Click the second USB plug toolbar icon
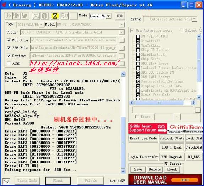This screenshot has width=204, height=186. (x=17, y=16)
